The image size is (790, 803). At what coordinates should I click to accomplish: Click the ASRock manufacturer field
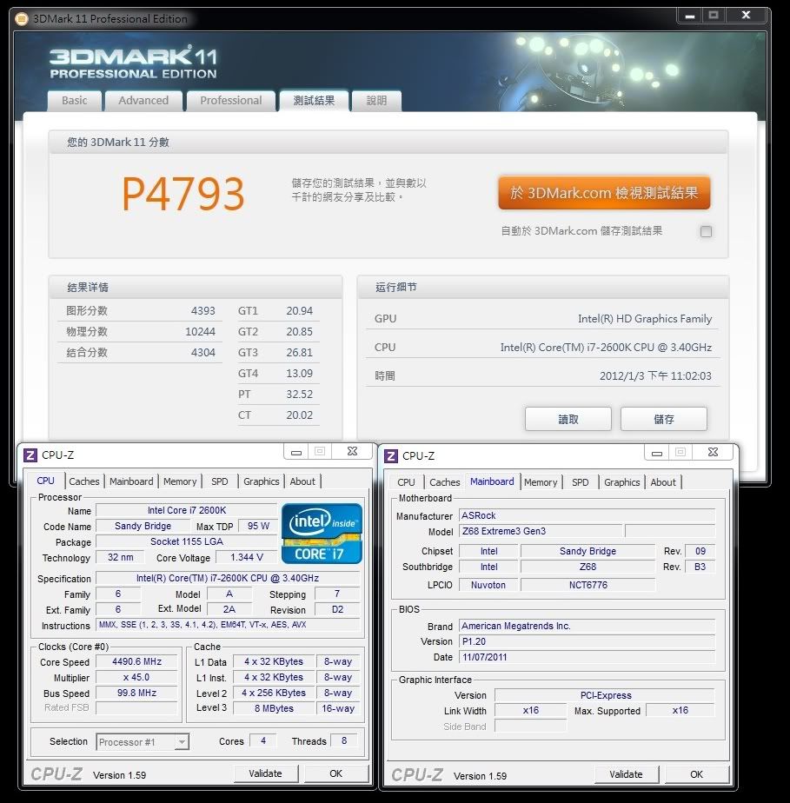(x=588, y=515)
